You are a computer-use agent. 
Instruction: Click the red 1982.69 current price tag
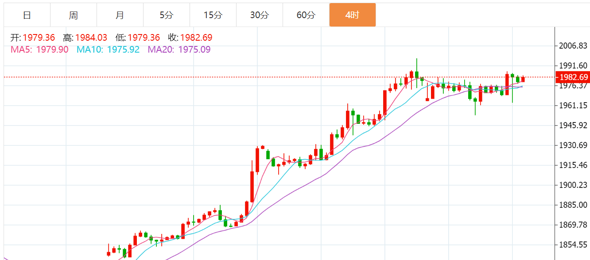click(x=573, y=77)
